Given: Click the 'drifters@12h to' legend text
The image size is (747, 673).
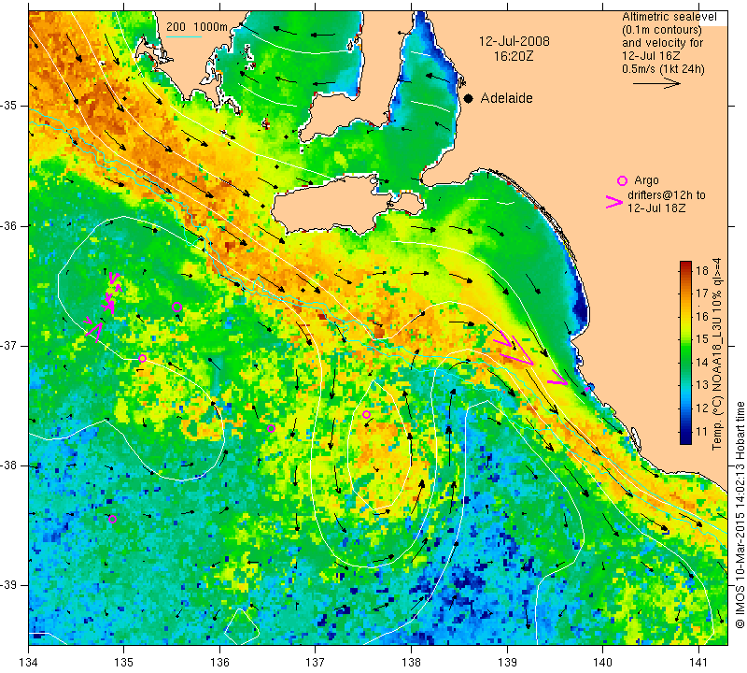Looking at the screenshot, I should (666, 195).
